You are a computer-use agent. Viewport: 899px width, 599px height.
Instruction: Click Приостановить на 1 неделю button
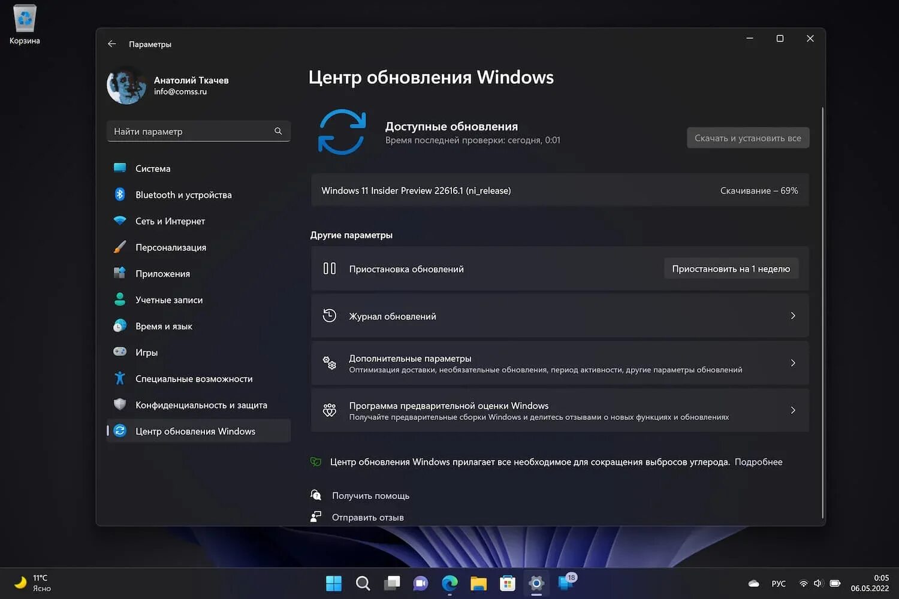[731, 269]
